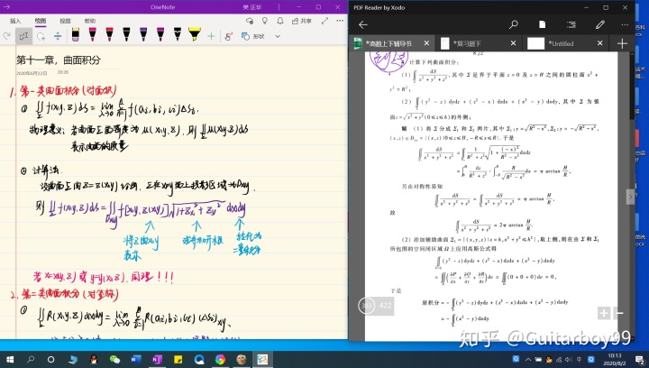
Task: Close the Untitled tab in Xodo
Action: point(600,43)
